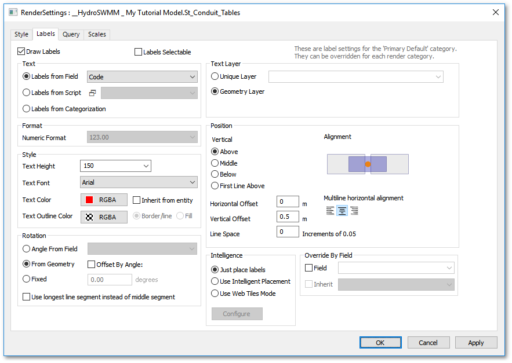Screen dimensions: 512x363
Task: Select Use Intelligent Placement option
Action: [215, 281]
